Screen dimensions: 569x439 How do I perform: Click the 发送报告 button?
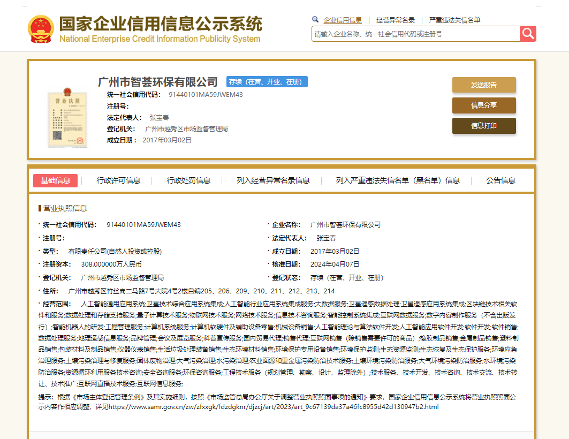click(x=484, y=85)
